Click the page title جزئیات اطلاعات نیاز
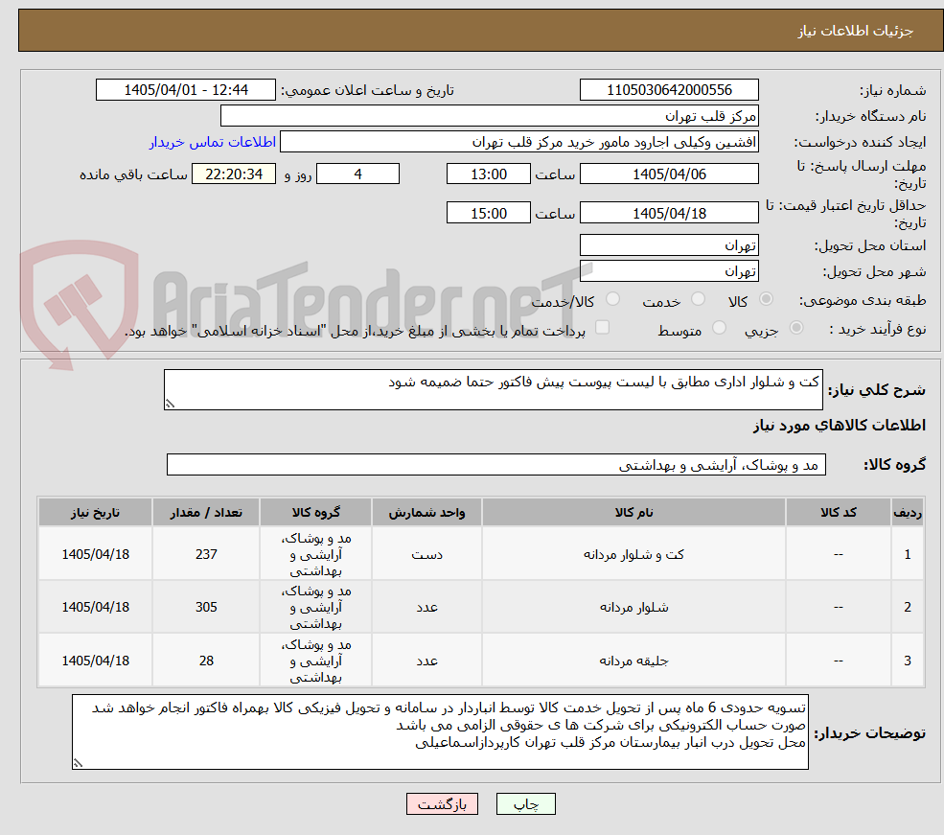944x835 pixels. (x=856, y=31)
